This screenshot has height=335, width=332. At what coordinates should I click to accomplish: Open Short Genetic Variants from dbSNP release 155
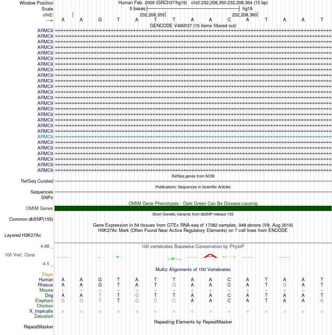click(x=193, y=214)
